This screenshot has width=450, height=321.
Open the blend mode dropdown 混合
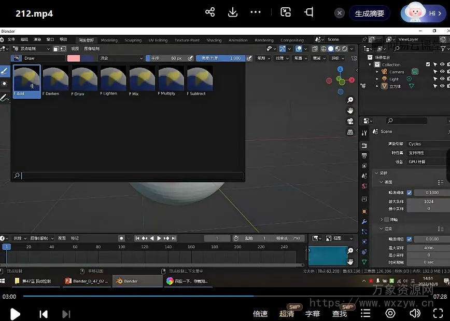click(121, 58)
